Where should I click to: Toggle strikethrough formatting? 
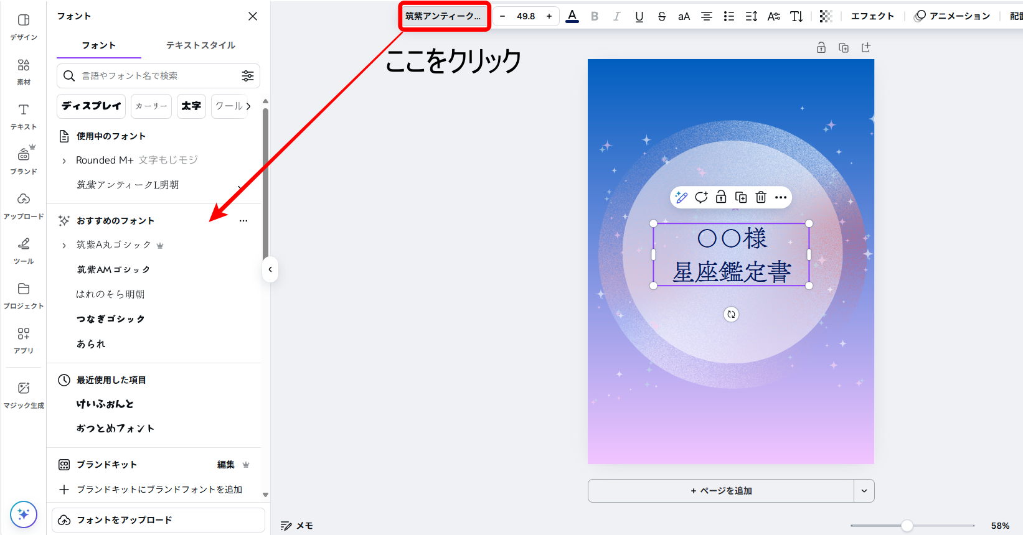(661, 16)
